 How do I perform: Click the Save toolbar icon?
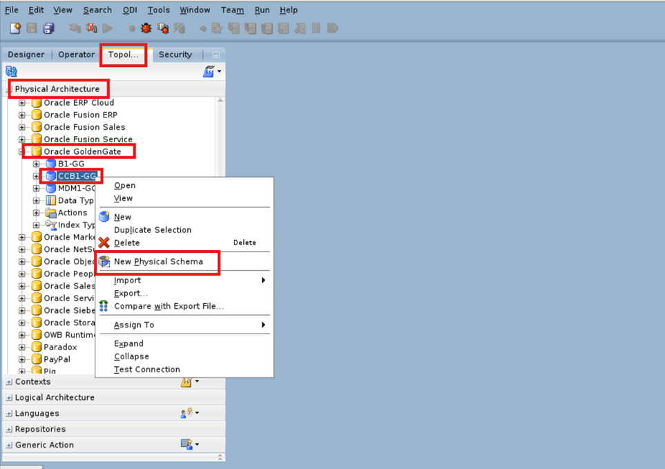pos(31,28)
